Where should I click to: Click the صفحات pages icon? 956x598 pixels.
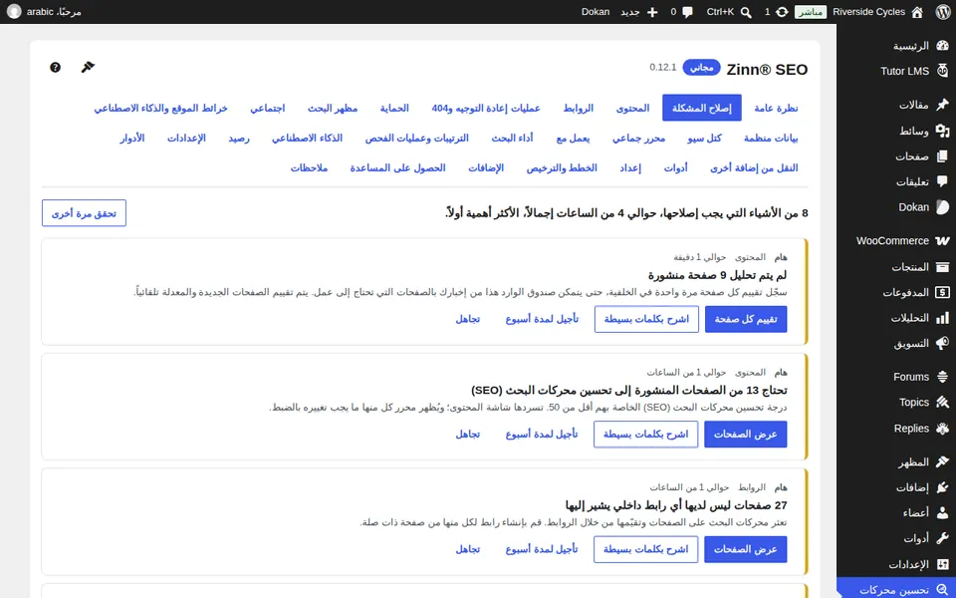tap(943, 156)
